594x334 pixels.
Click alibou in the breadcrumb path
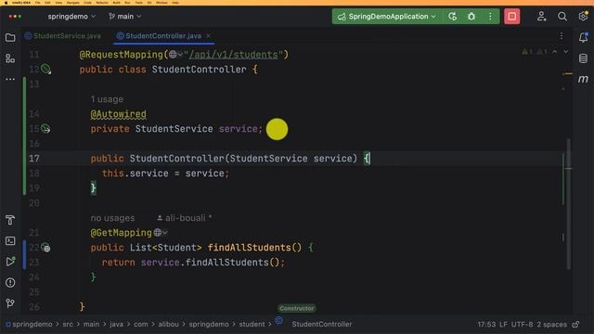coord(169,324)
